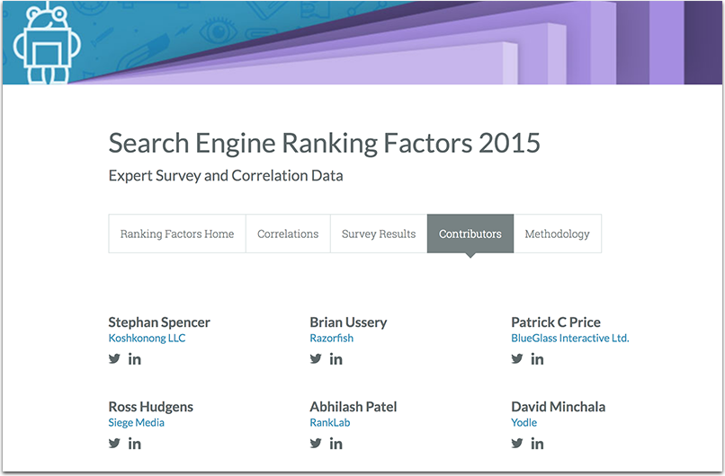Image resolution: width=725 pixels, height=476 pixels.
Task: Open Abhilash Patel's Twitter profile
Action: click(316, 444)
